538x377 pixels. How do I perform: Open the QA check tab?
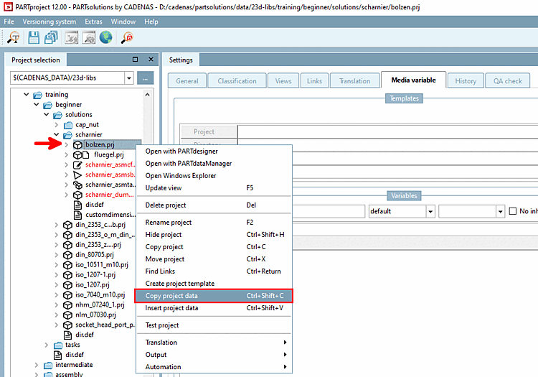pos(507,80)
